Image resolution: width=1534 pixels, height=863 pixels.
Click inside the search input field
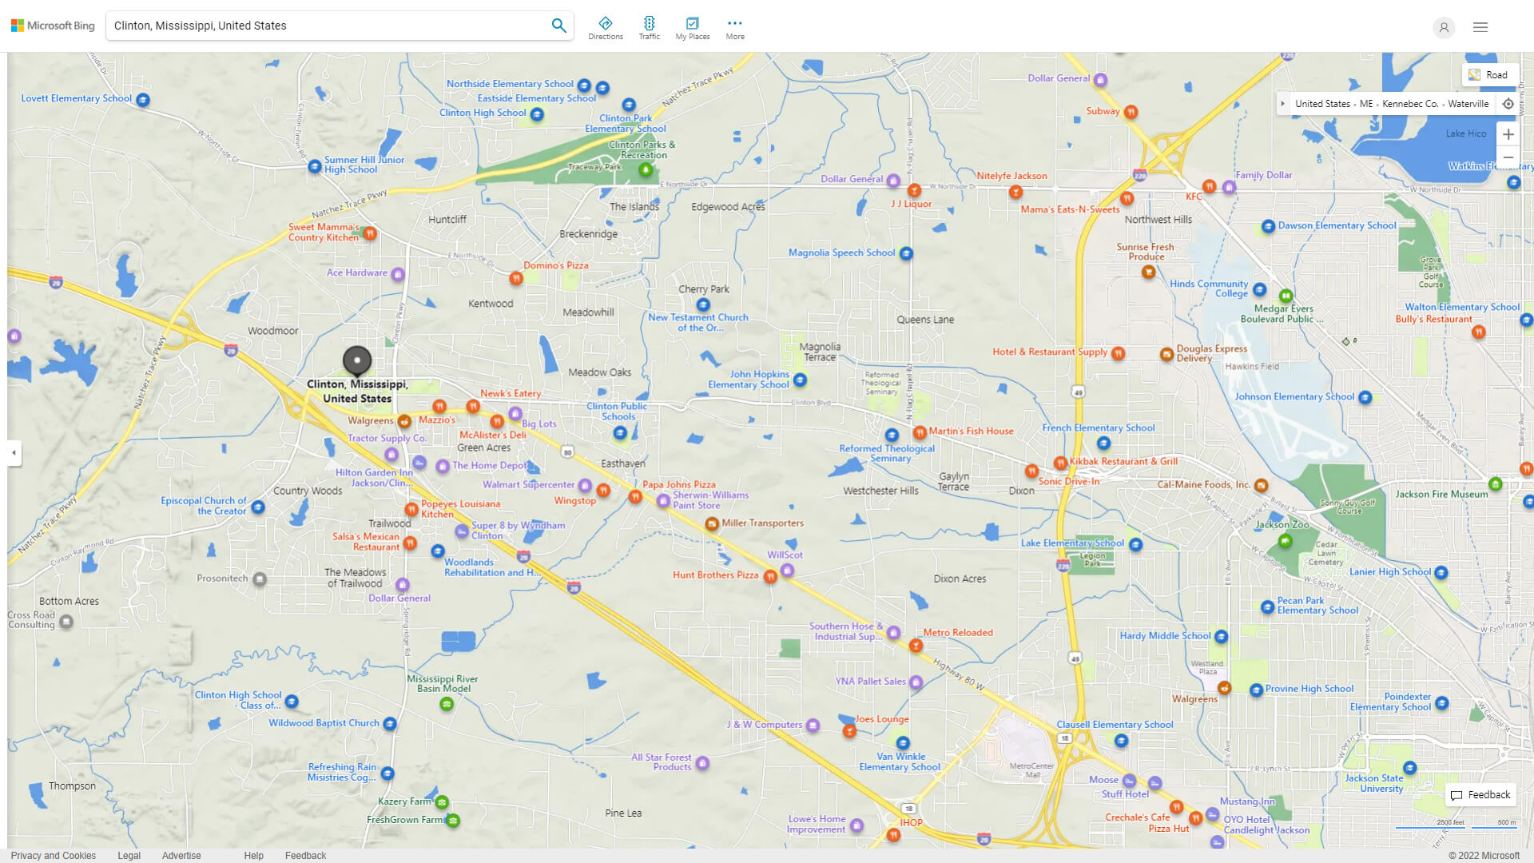click(320, 25)
